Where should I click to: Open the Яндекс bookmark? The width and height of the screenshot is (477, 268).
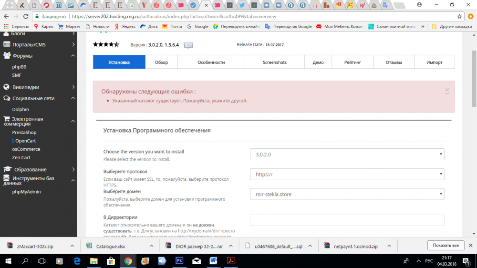click(x=125, y=26)
